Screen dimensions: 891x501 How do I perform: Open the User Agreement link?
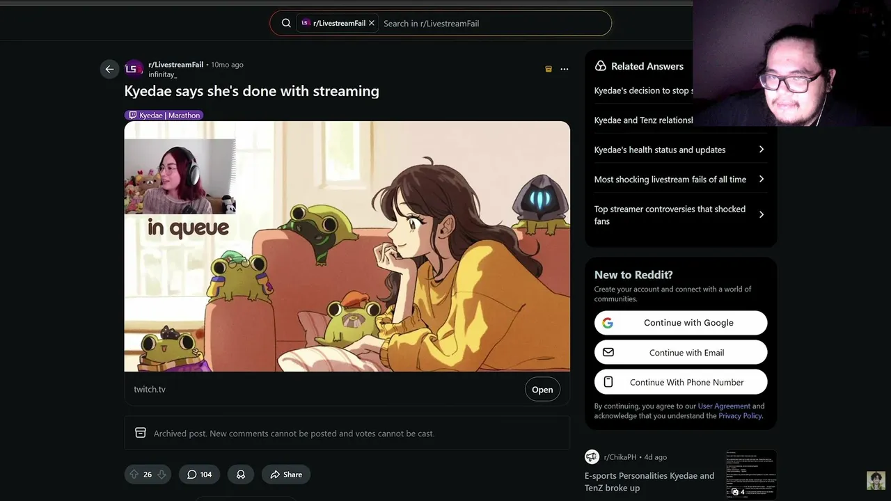pyautogui.click(x=724, y=406)
